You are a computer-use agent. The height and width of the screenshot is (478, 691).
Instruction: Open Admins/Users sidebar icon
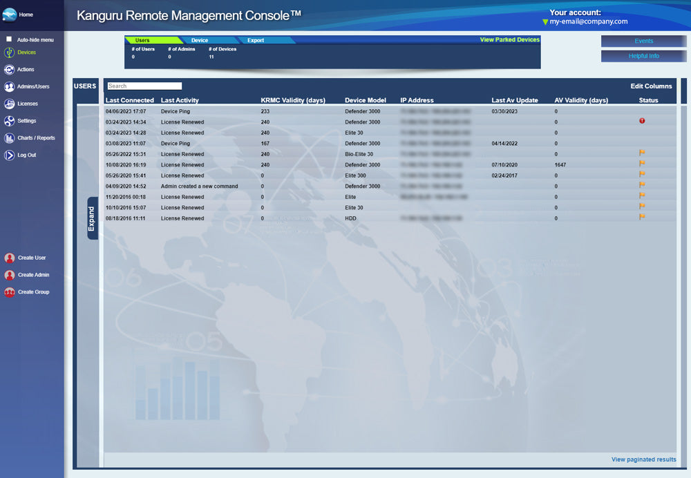[x=9, y=87]
